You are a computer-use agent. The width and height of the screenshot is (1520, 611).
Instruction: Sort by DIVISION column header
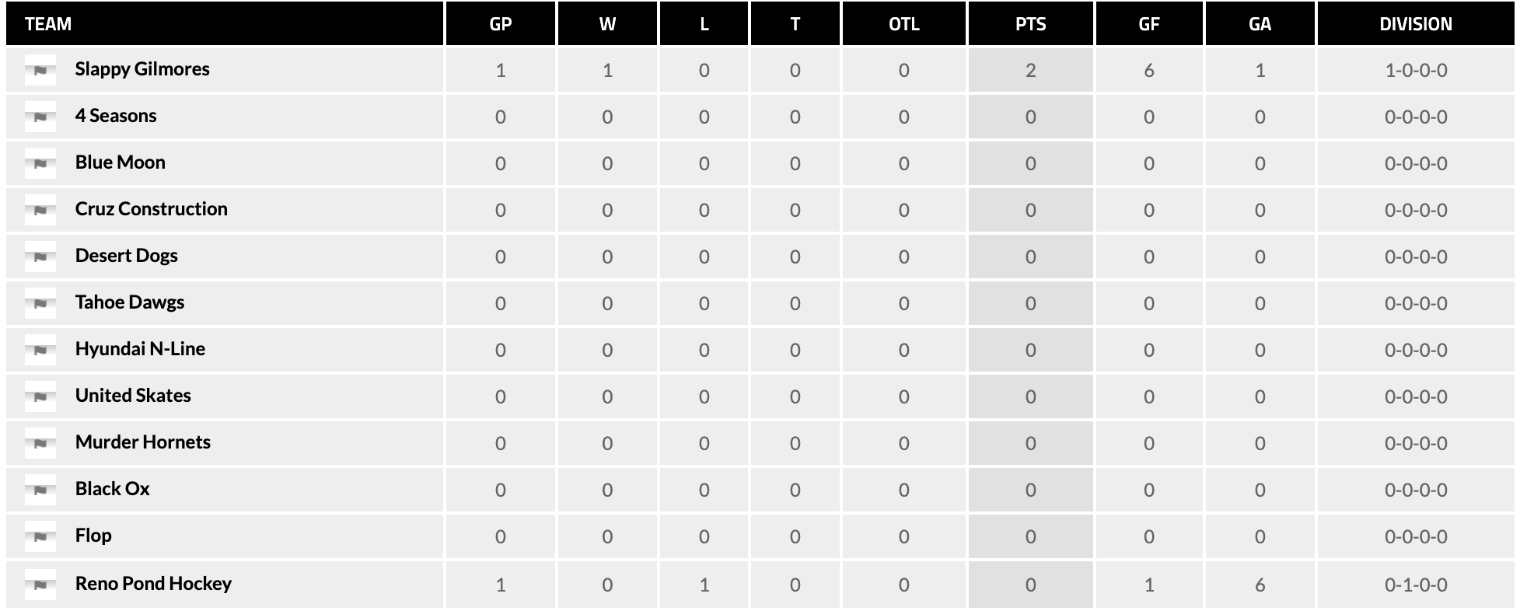point(1415,24)
